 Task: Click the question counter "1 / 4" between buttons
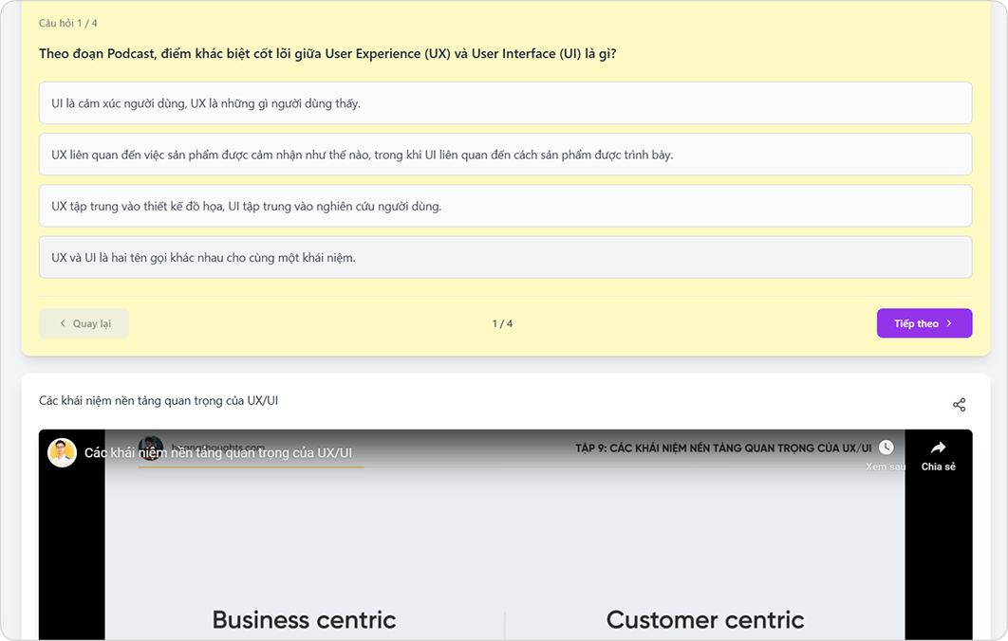pos(502,323)
